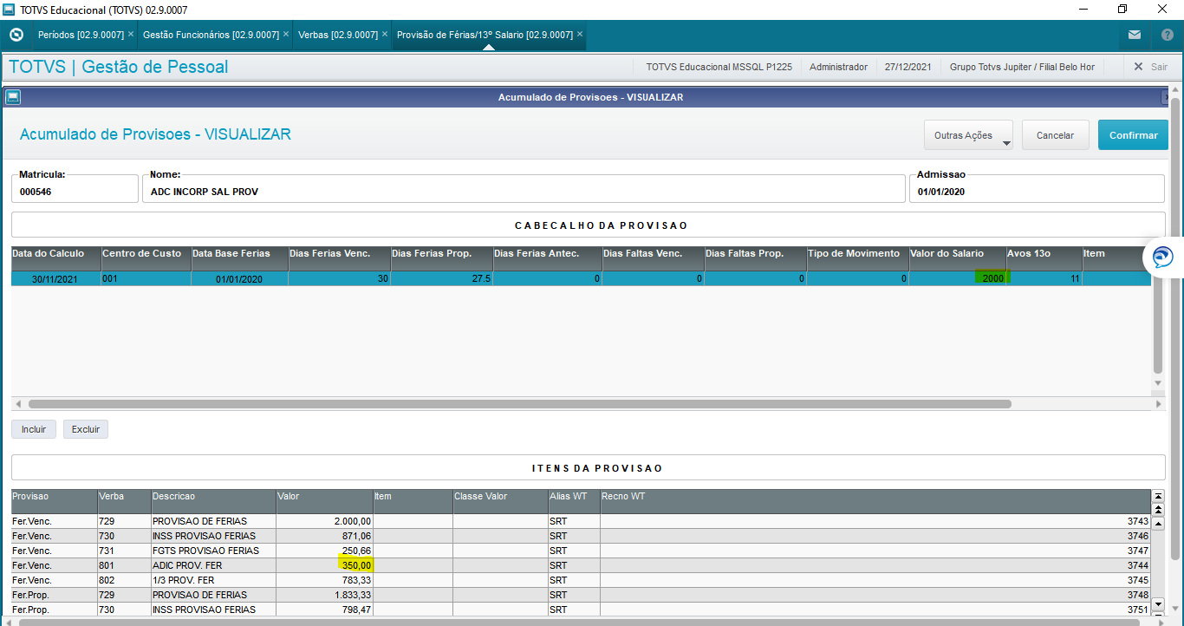Expand the Outras Ações dropdown
The image size is (1184, 626).
point(969,135)
